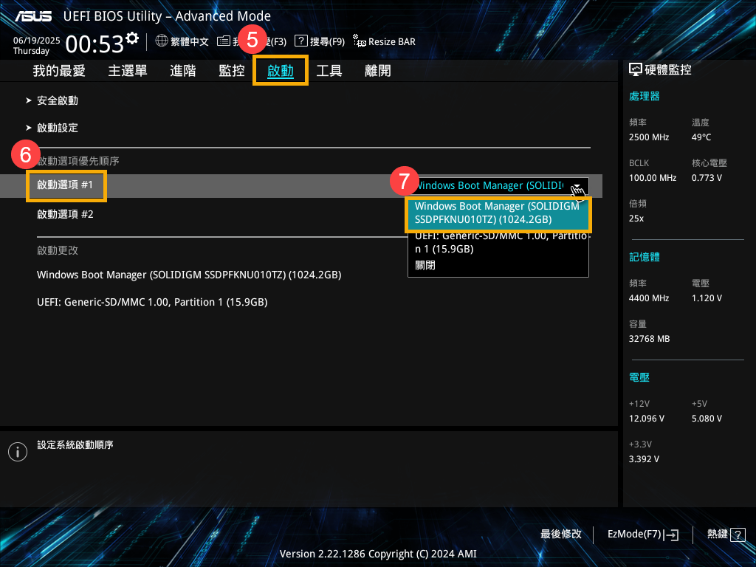This screenshot has width=756, height=567.
Task: Click the Resize BAR icon
Action: pos(360,41)
